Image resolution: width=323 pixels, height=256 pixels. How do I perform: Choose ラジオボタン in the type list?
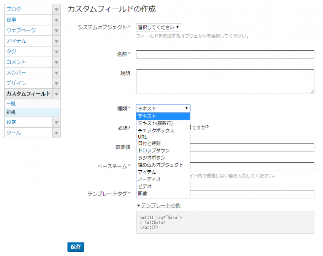[151, 158]
